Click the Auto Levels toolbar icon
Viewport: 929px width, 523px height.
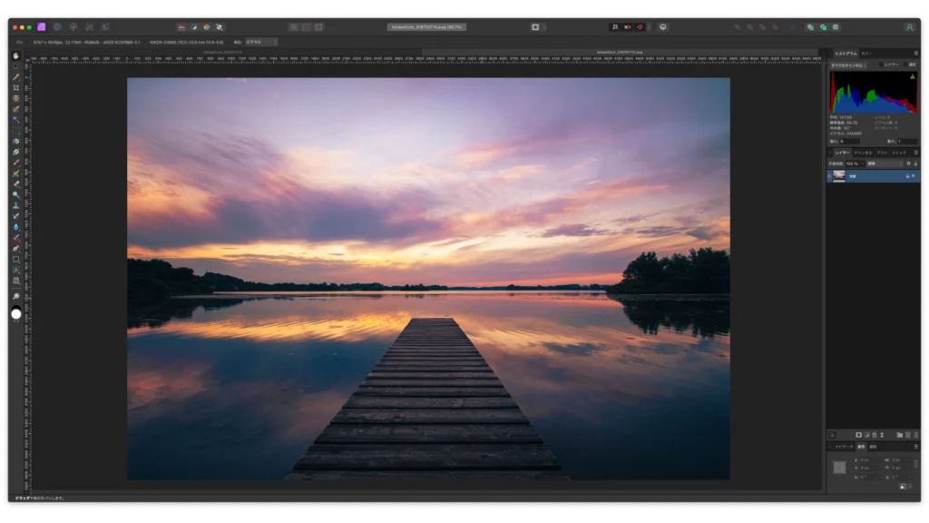tap(181, 27)
